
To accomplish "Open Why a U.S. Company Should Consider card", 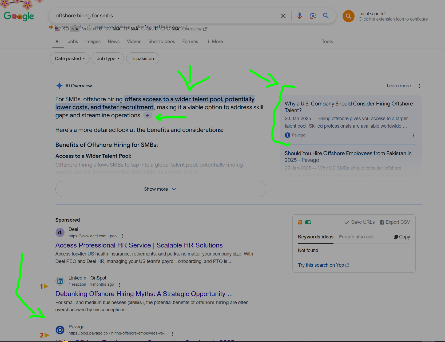I will pos(349,107).
